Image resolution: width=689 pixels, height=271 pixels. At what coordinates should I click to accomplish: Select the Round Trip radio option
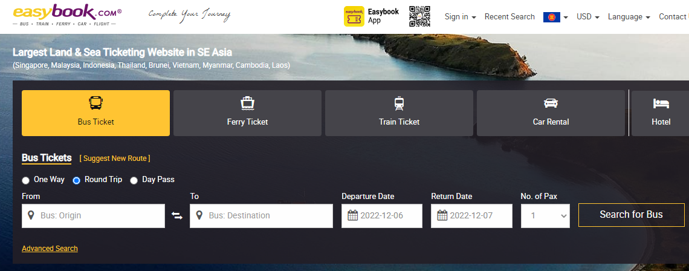coord(77,180)
